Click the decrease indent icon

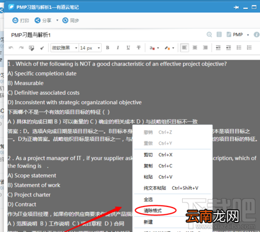pos(228,48)
